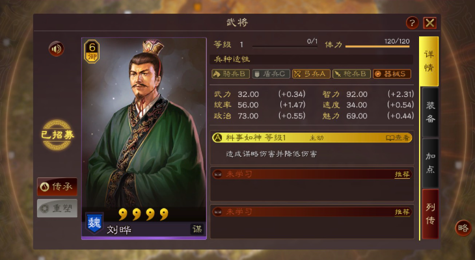This screenshot has width=475, height=260.
Task: Click the 魏 faction shield badge
Action: [x=94, y=223]
